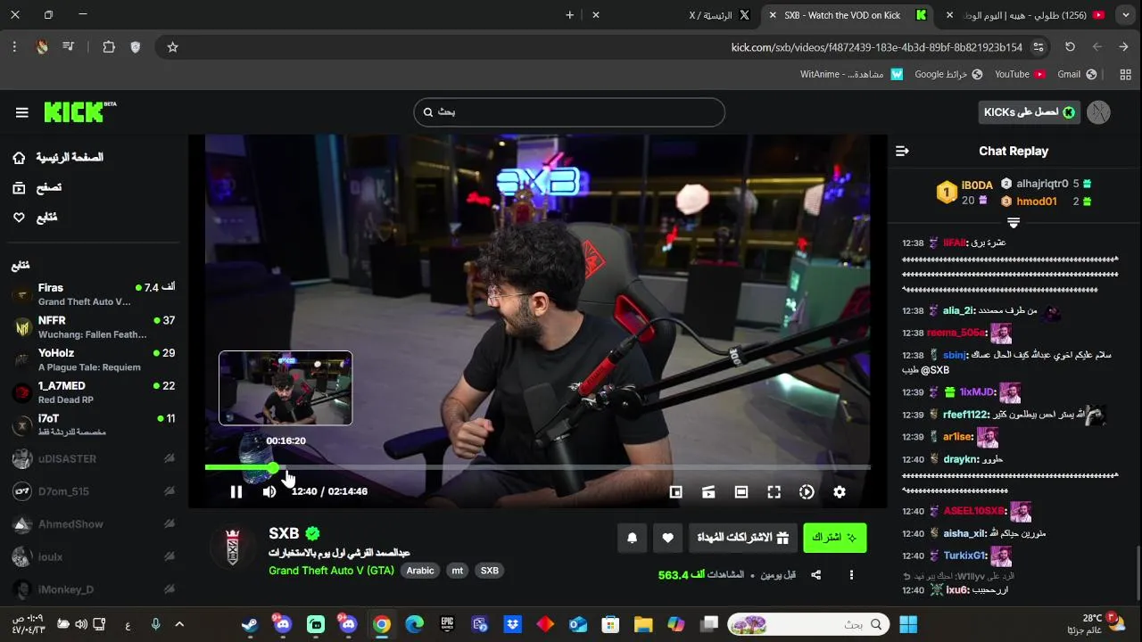Click the video seek bar track
Image resolution: width=1142 pixels, height=642 pixels.
pyautogui.click(x=537, y=467)
